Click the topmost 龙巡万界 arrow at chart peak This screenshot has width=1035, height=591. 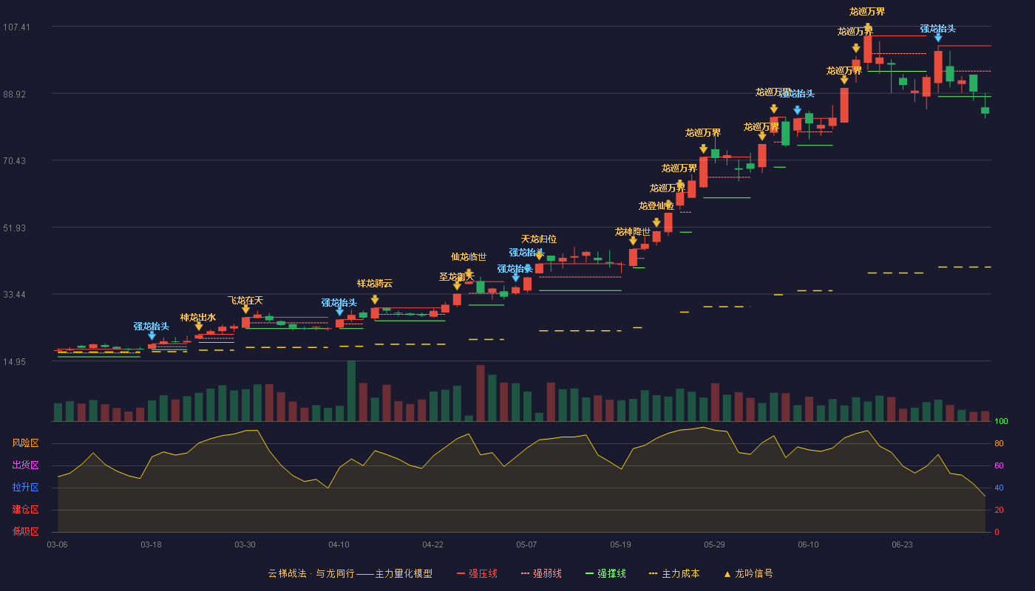pos(867,27)
